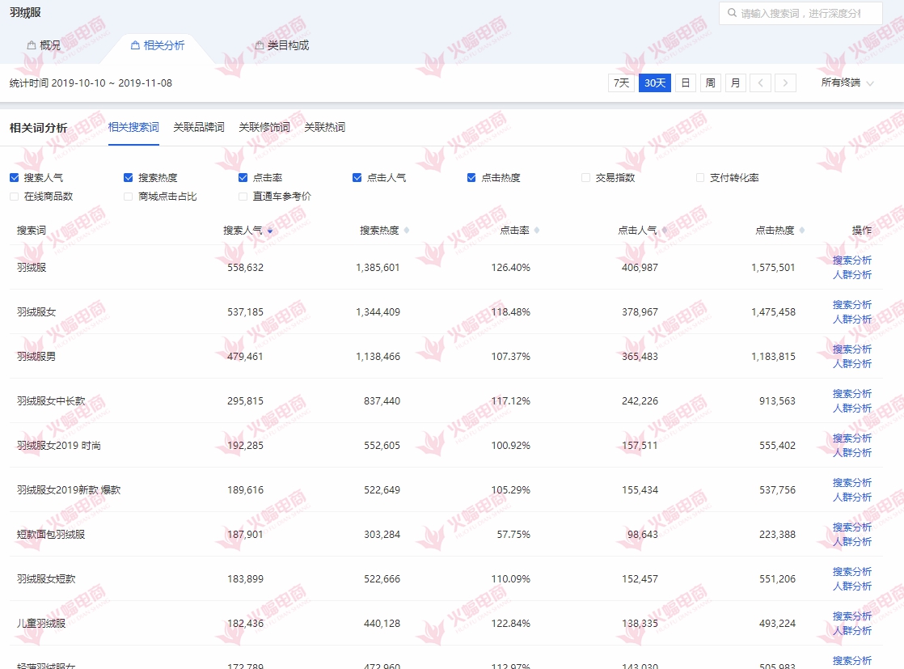
Task: Click the sort icon beside 搜索人气
Action: pyautogui.click(x=269, y=230)
